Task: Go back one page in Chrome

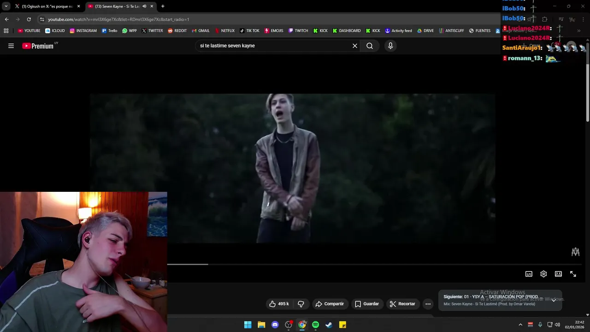Action: (x=6, y=19)
